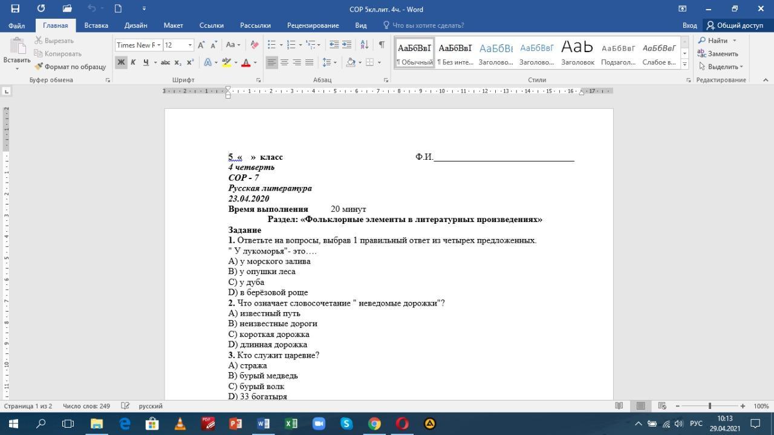Sort the selected text
This screenshot has height=435, width=774.
pyautogui.click(x=364, y=45)
